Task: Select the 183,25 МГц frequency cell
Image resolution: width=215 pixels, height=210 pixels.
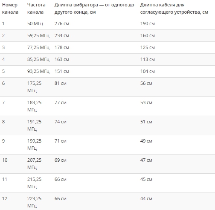Action: pyautogui.click(x=35, y=106)
